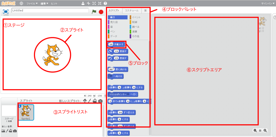Open the ヒント menu item
The width and height of the screenshot is (276, 137).
[x=54, y=3]
